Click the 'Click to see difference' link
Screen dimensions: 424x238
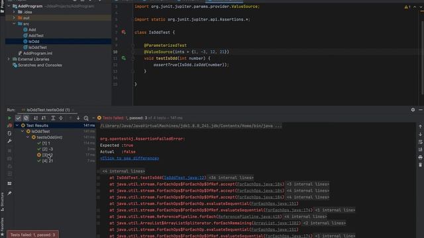[x=130, y=159]
